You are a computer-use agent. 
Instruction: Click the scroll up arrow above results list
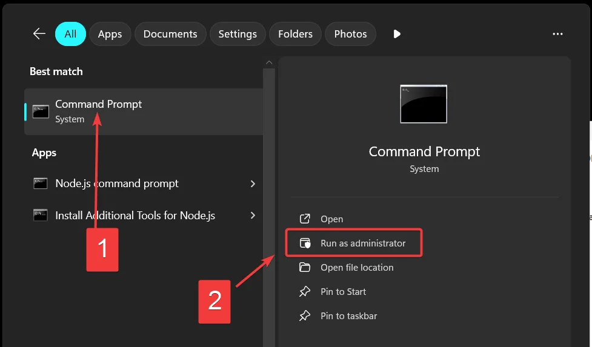pos(269,62)
